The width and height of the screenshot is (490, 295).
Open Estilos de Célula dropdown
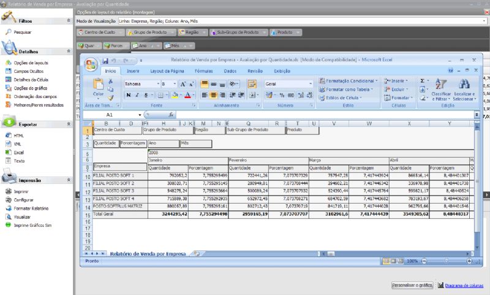pos(340,98)
